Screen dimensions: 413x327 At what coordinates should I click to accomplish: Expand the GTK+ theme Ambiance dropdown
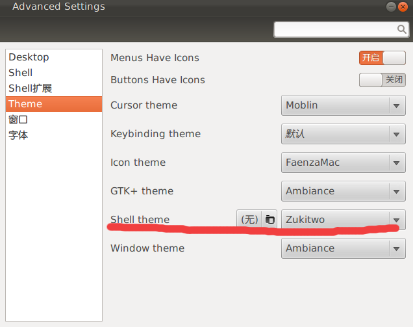coord(344,191)
